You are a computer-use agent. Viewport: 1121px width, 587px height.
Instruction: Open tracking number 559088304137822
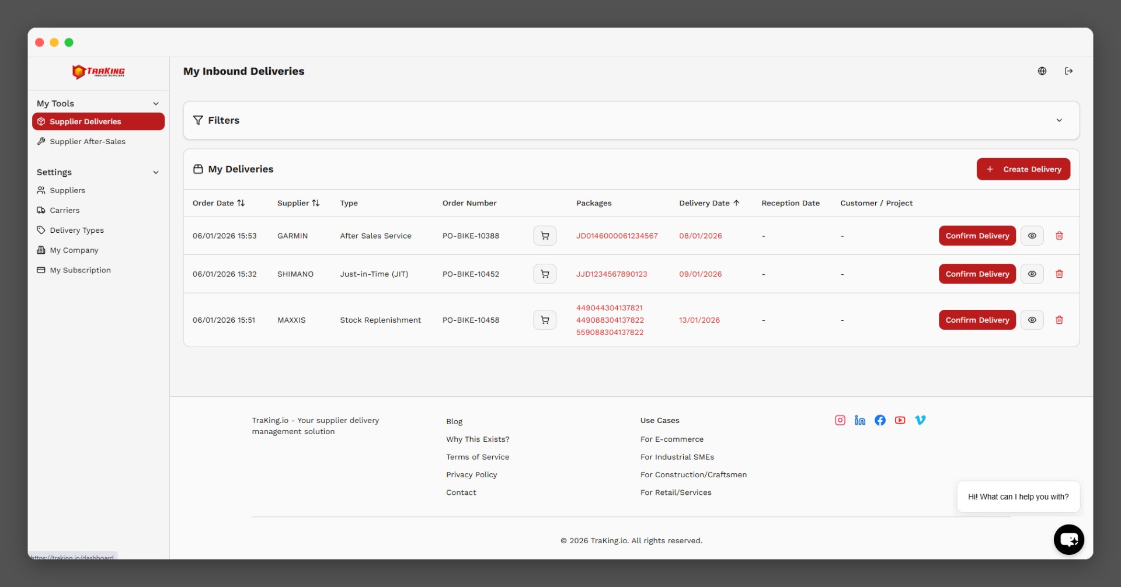coord(610,332)
